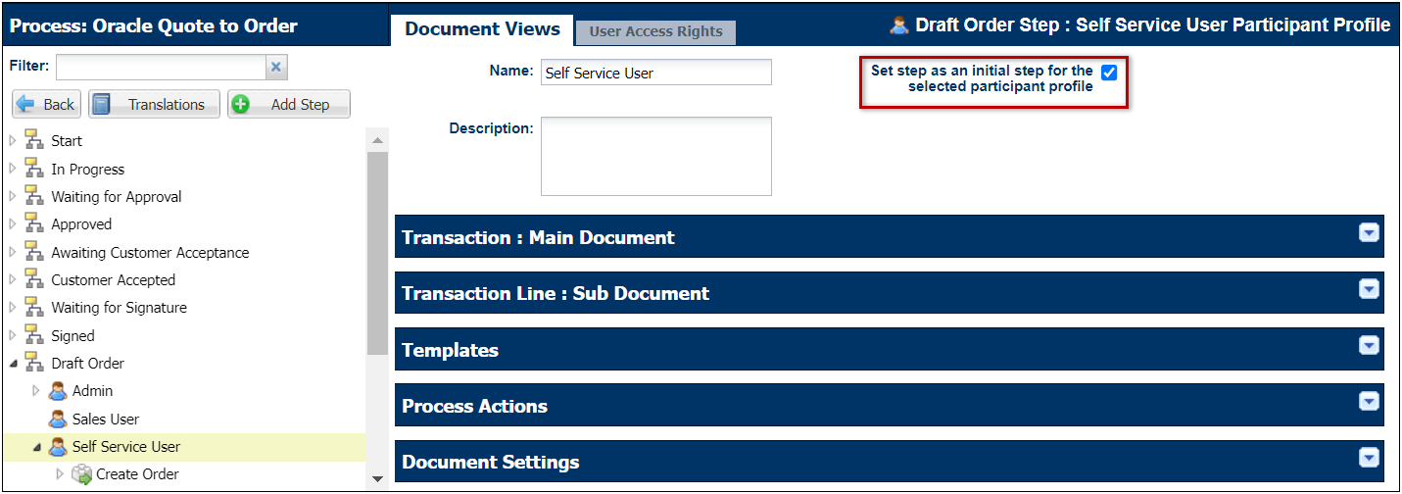Click the tree scrollbar up arrow
Viewport: 1402px width, 494px height.
click(x=378, y=140)
